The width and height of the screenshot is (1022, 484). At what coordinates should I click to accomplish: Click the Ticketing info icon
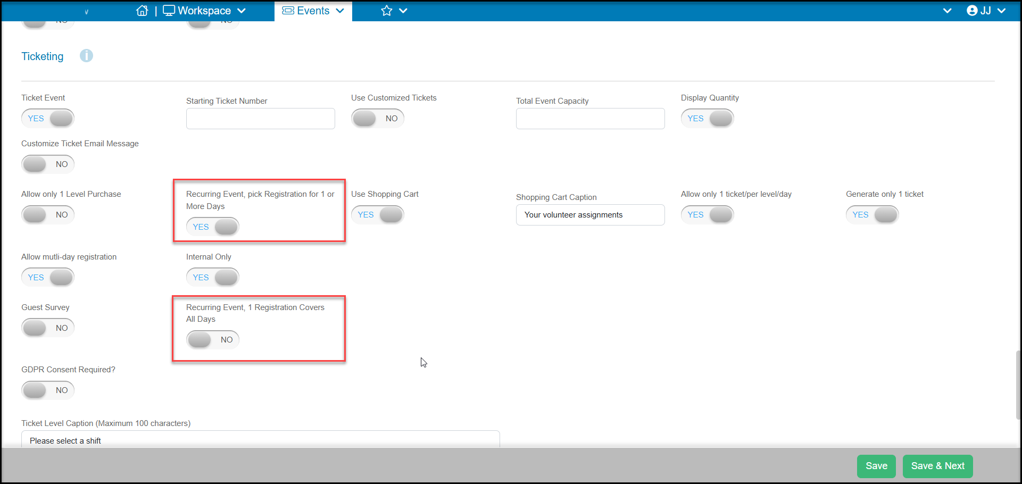pos(86,56)
